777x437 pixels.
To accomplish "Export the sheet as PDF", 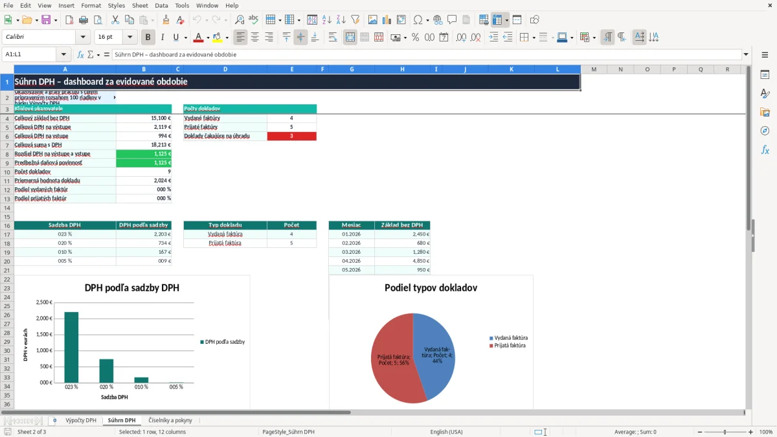I will pos(69,20).
